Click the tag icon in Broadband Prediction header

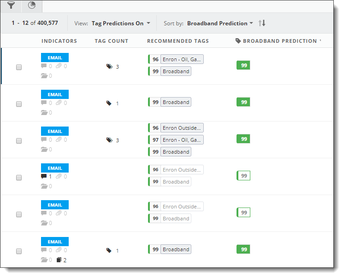point(238,41)
